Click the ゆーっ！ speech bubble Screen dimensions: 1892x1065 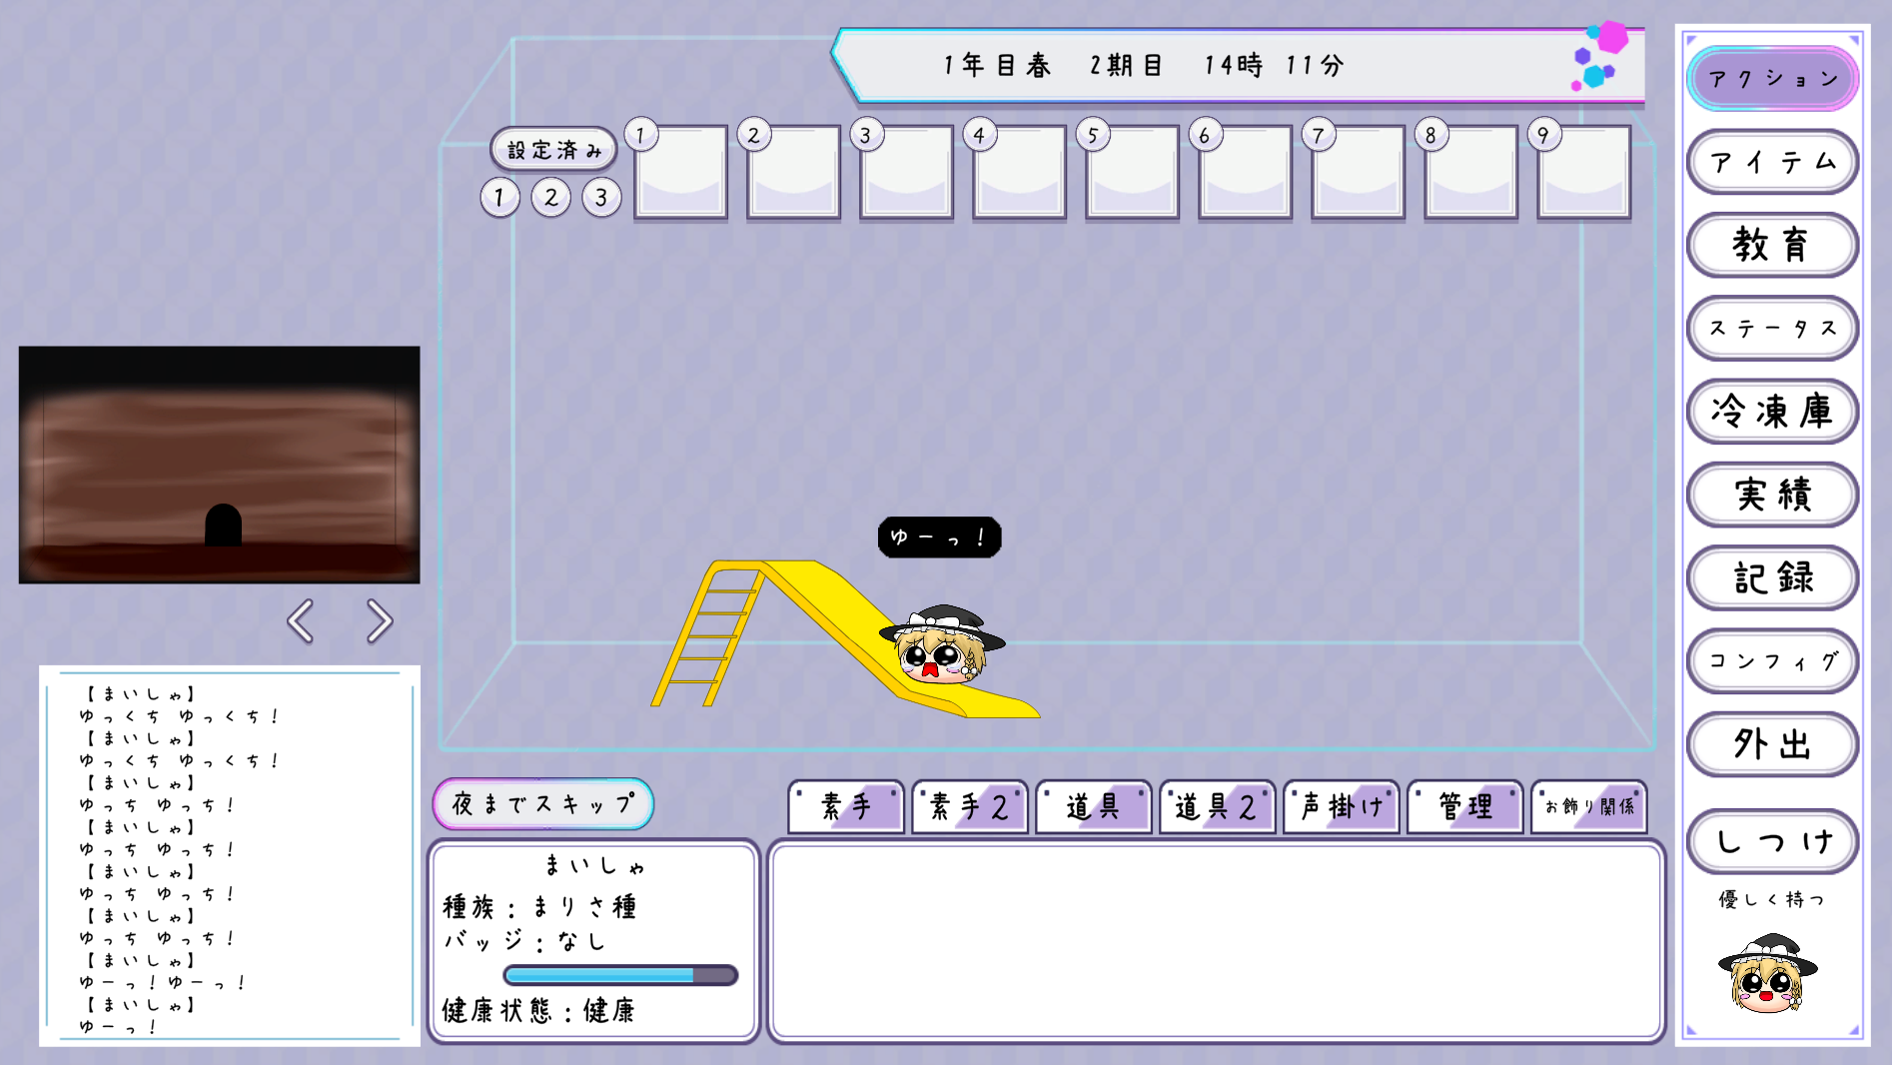tap(939, 537)
